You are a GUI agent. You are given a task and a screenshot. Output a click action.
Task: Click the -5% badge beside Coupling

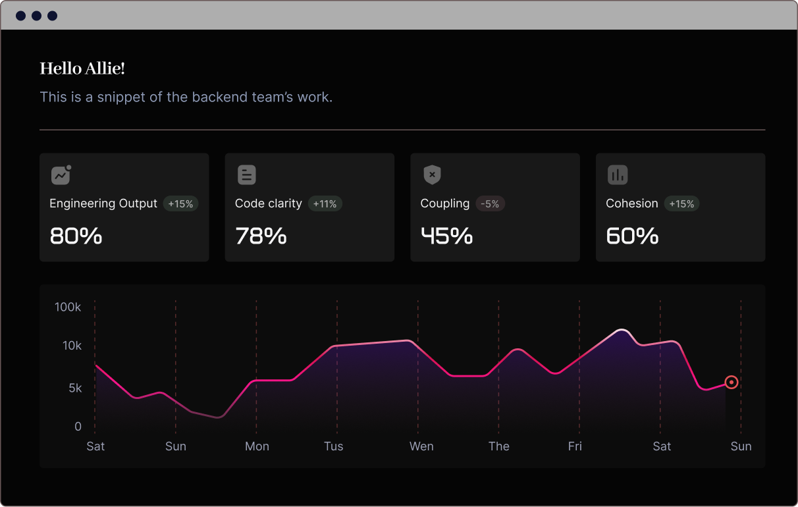490,204
